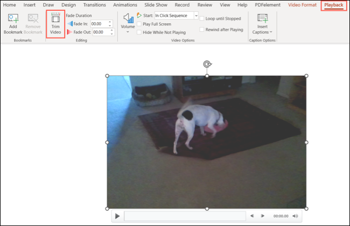
Task: Select the Playback tab
Action: coord(334,5)
